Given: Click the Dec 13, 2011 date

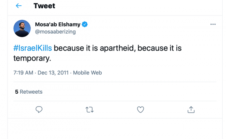Looking at the screenshot, I should pyautogui.click(x=53, y=73).
